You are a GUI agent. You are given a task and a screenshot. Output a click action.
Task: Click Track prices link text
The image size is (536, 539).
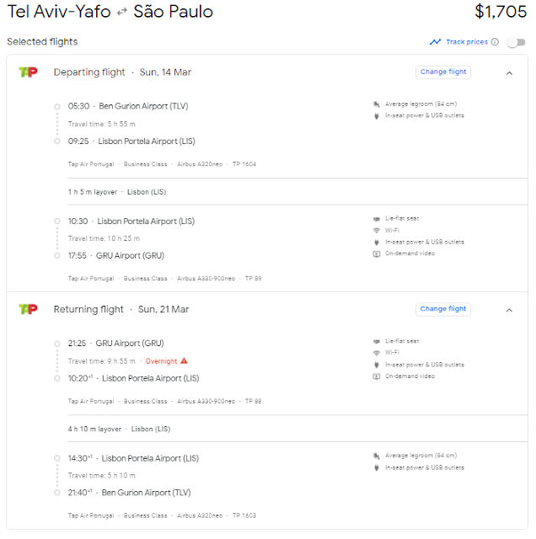click(x=467, y=42)
